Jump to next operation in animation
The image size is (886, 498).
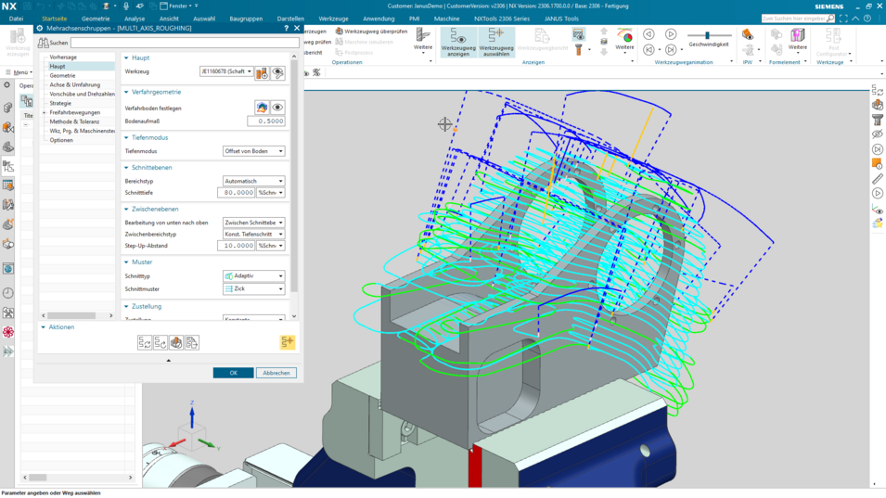[x=671, y=50]
